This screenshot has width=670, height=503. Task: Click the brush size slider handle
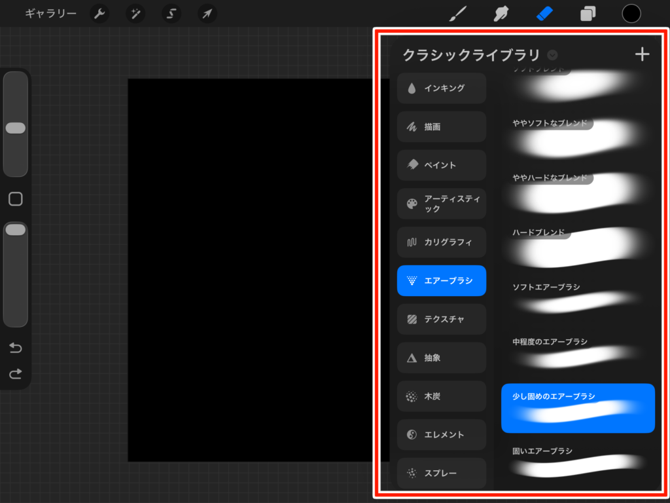pos(16,128)
